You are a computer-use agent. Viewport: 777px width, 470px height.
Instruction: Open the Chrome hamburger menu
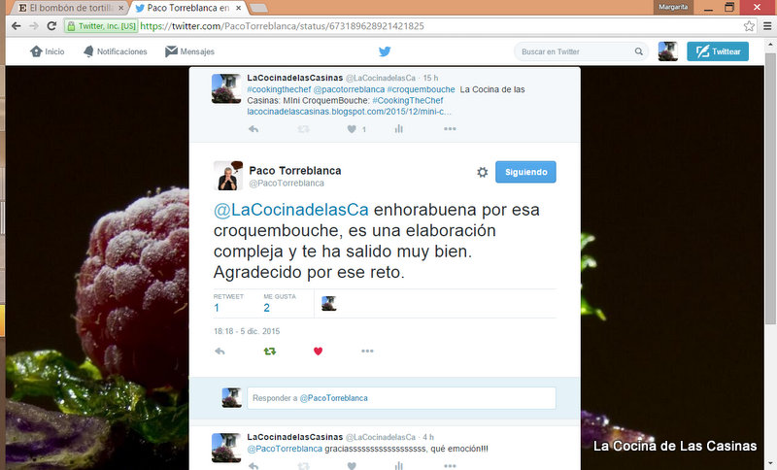[x=767, y=26]
